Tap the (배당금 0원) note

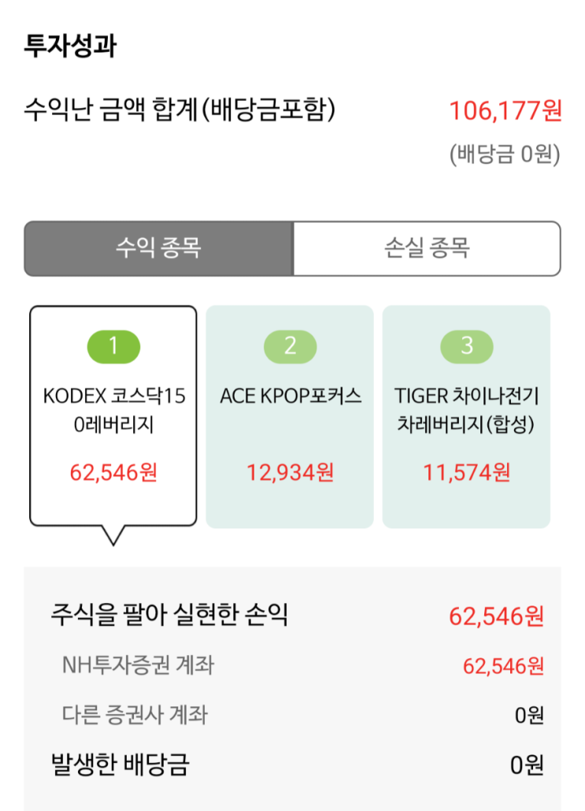[505, 154]
